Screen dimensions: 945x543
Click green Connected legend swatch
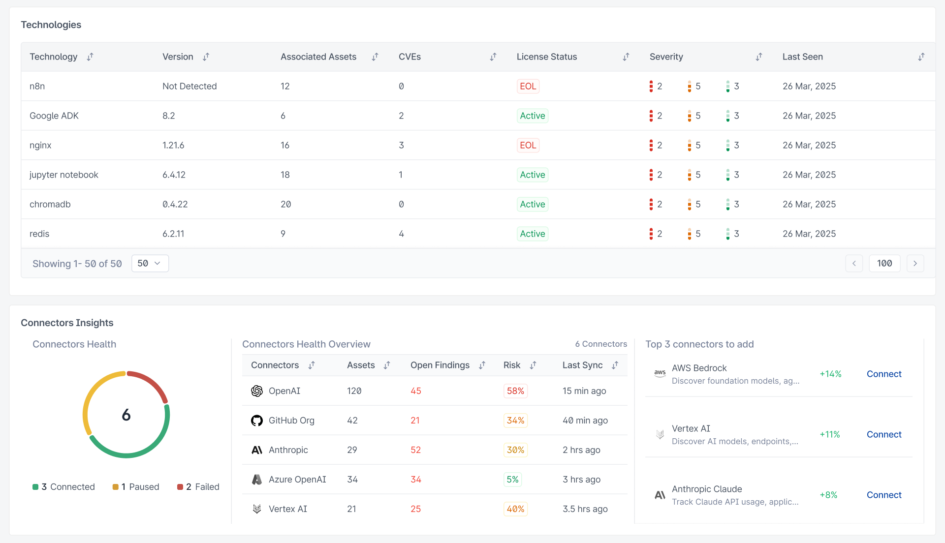click(35, 487)
